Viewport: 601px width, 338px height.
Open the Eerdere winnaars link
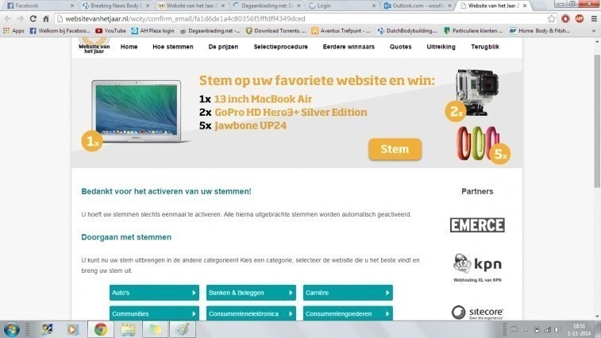tap(349, 47)
